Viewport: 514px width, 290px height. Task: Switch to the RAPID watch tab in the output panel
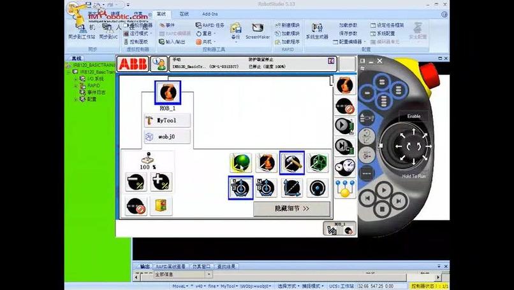tap(171, 266)
